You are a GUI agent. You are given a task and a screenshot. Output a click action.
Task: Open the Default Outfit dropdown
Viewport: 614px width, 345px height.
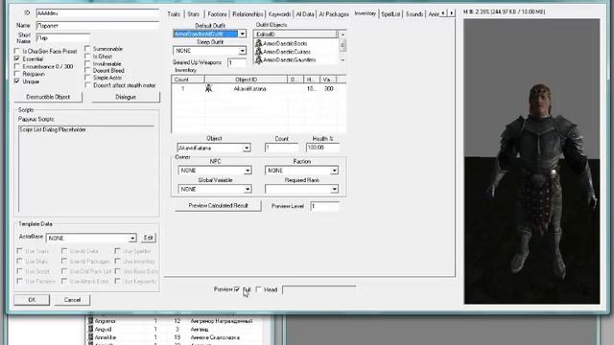tap(243, 34)
